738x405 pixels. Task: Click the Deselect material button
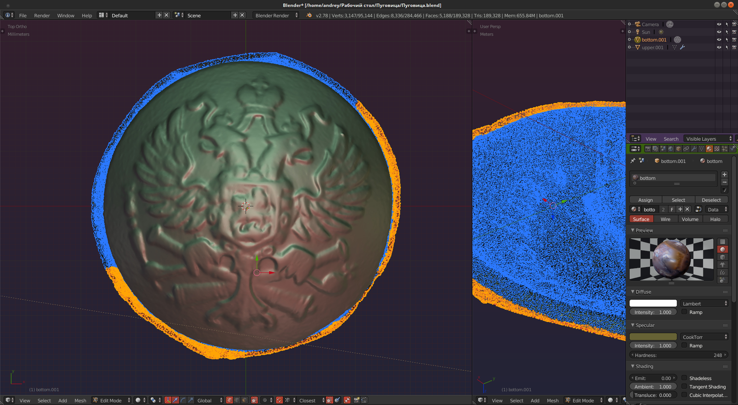click(711, 200)
